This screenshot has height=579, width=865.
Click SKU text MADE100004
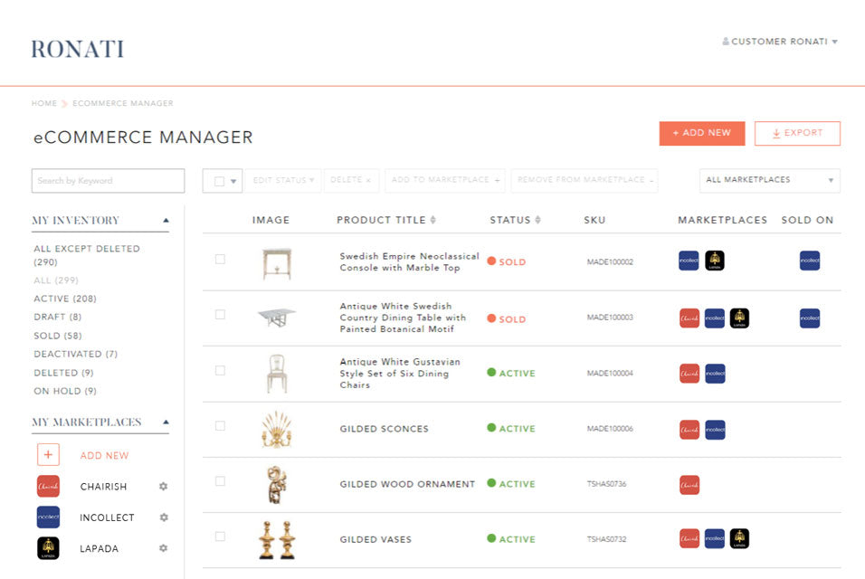tap(610, 374)
